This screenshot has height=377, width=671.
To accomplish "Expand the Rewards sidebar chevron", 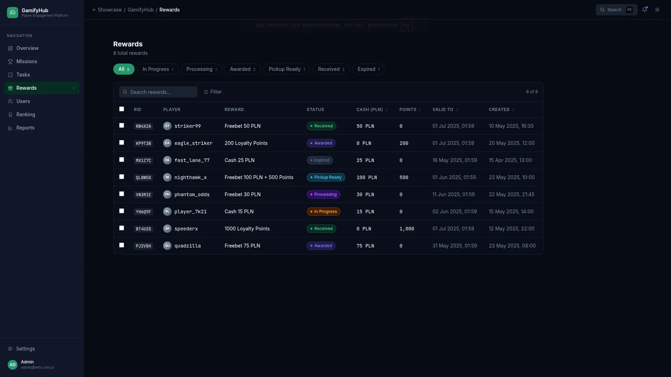I will 74,88.
